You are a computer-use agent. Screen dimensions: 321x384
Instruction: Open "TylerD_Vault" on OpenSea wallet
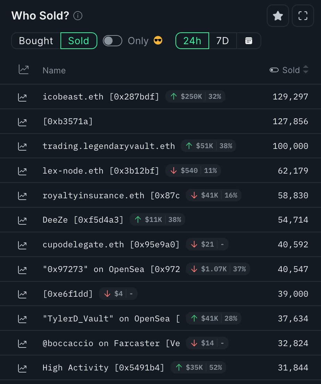[x=111, y=319]
